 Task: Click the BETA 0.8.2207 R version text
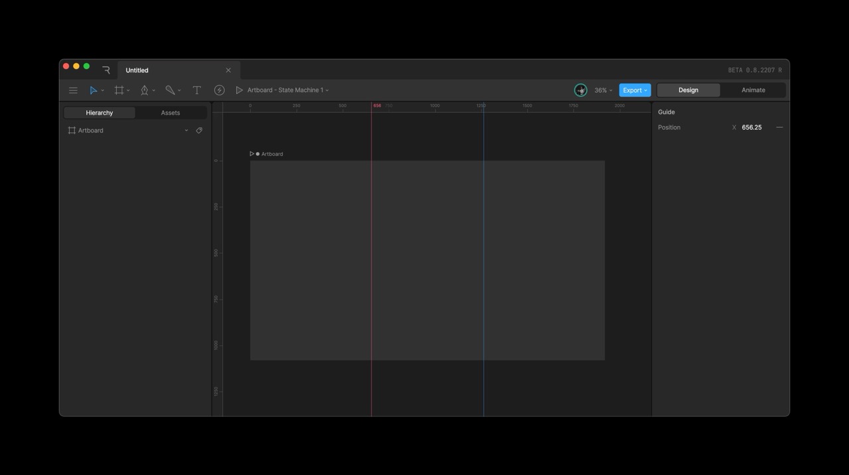(x=755, y=70)
